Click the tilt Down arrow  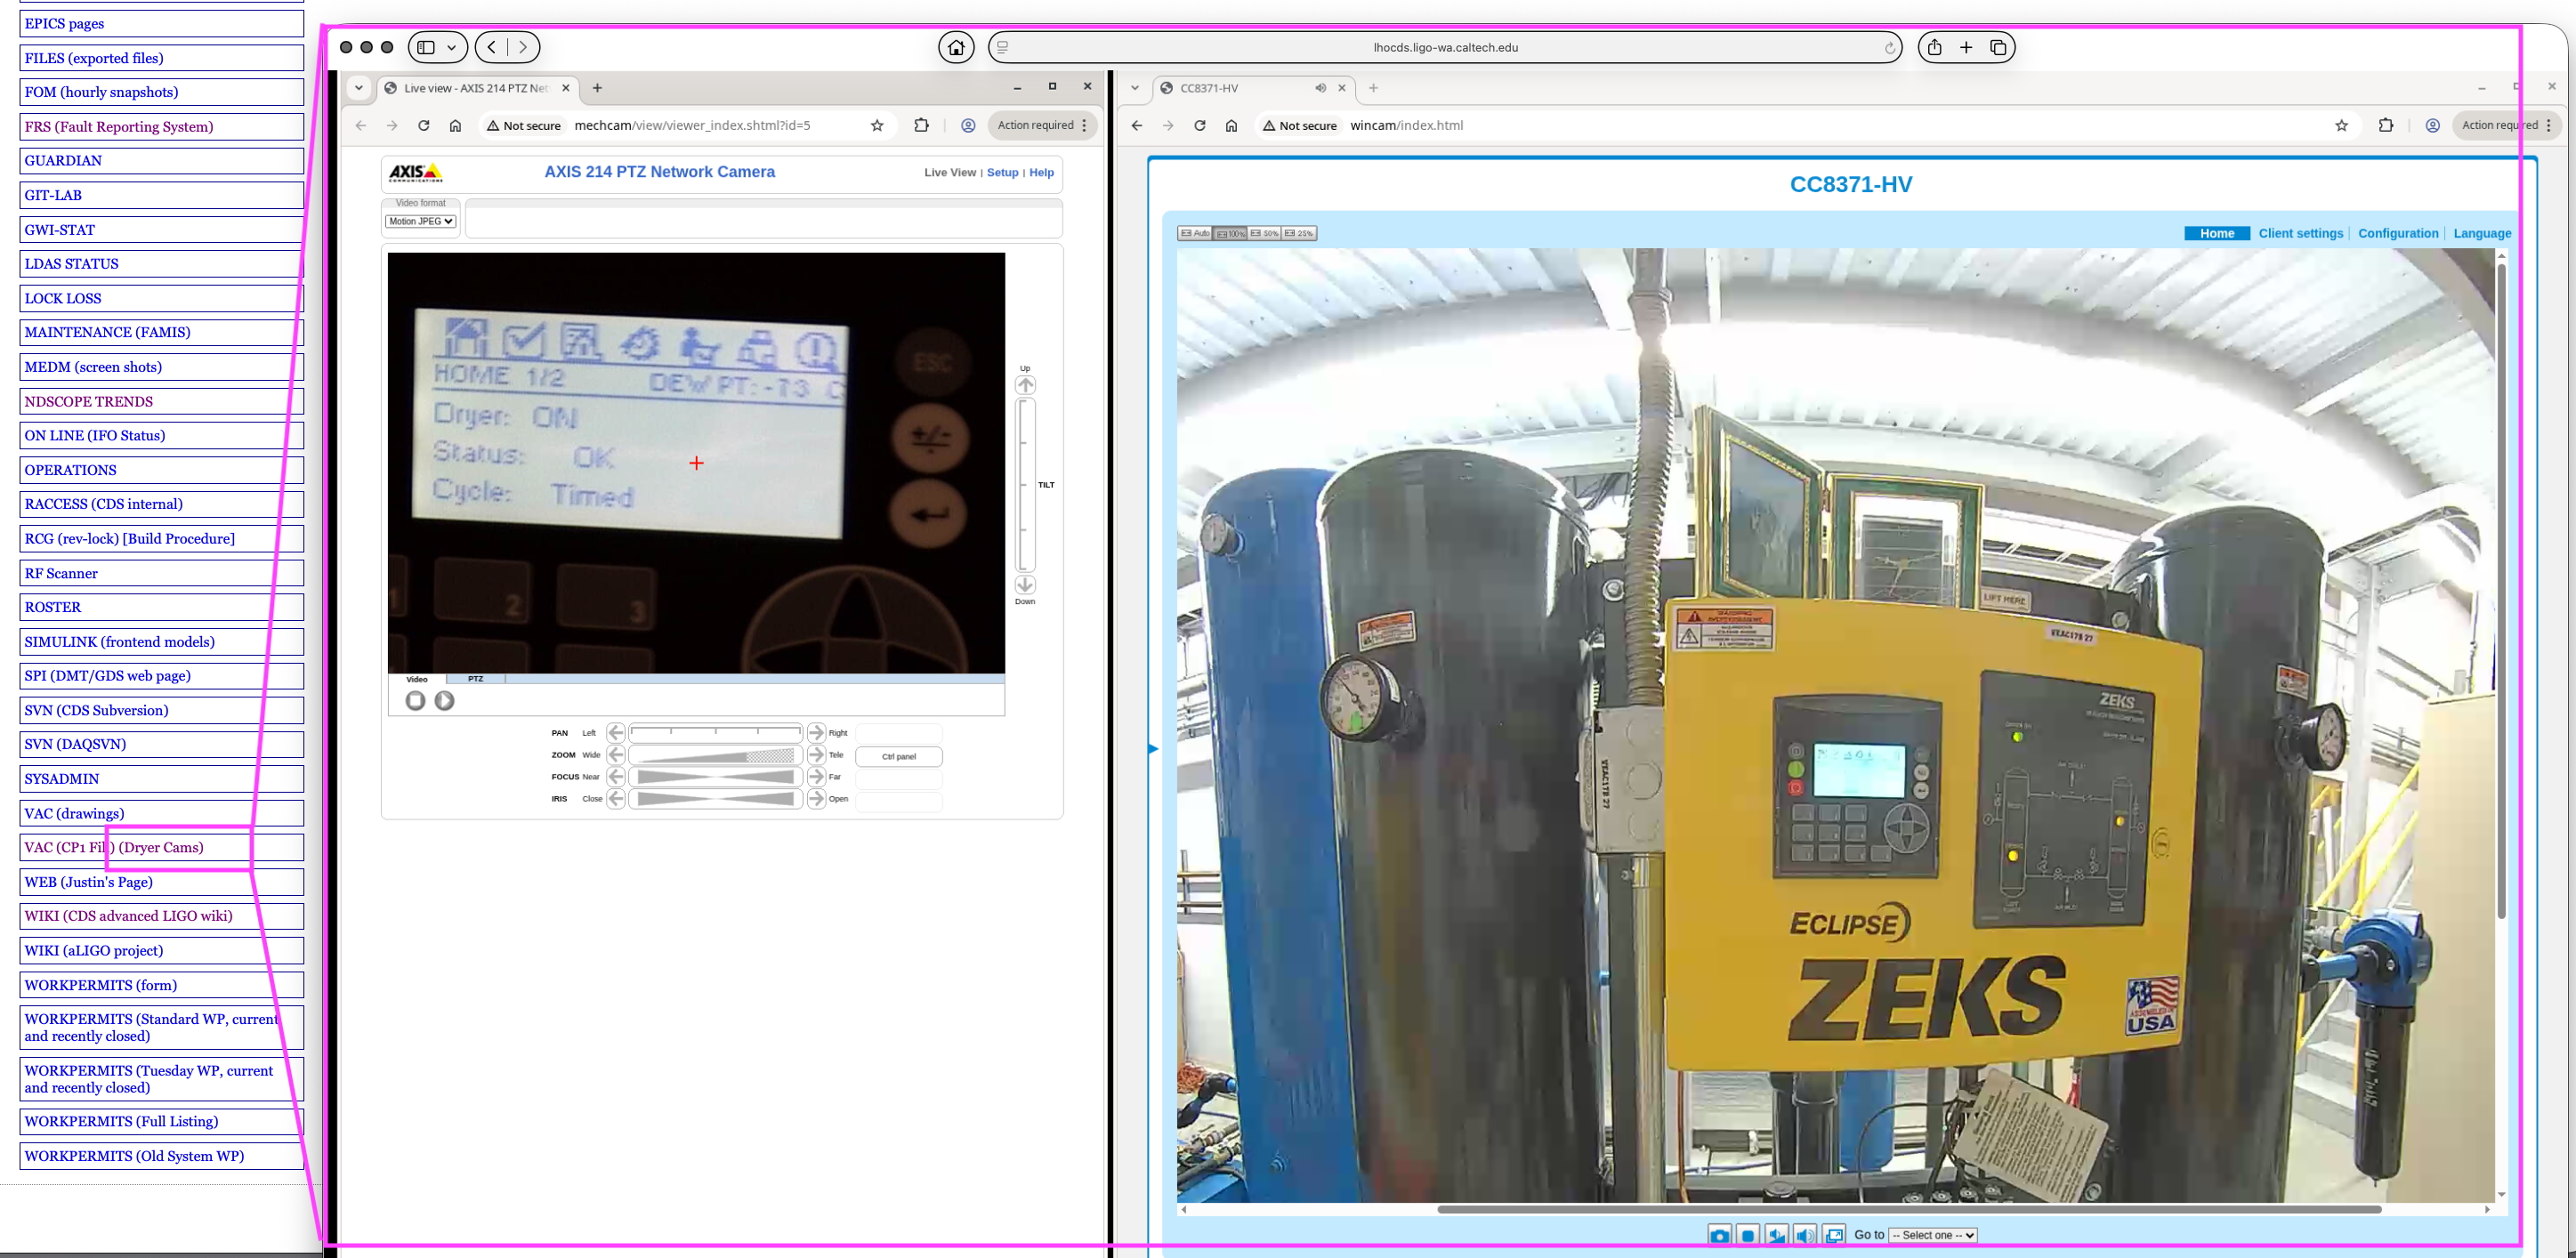tap(1025, 585)
